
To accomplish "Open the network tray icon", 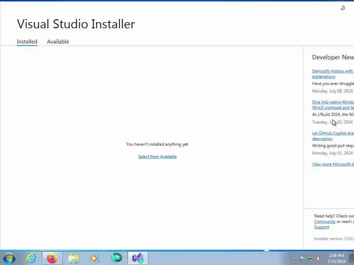I will point(311,258).
